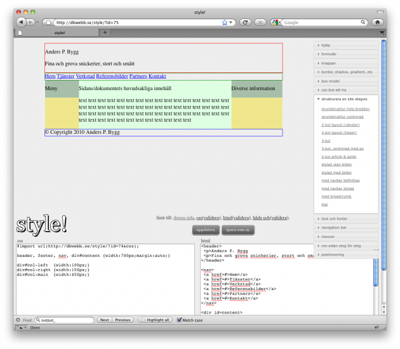
Task: Bookmark page with the star icon
Action: coord(225,22)
